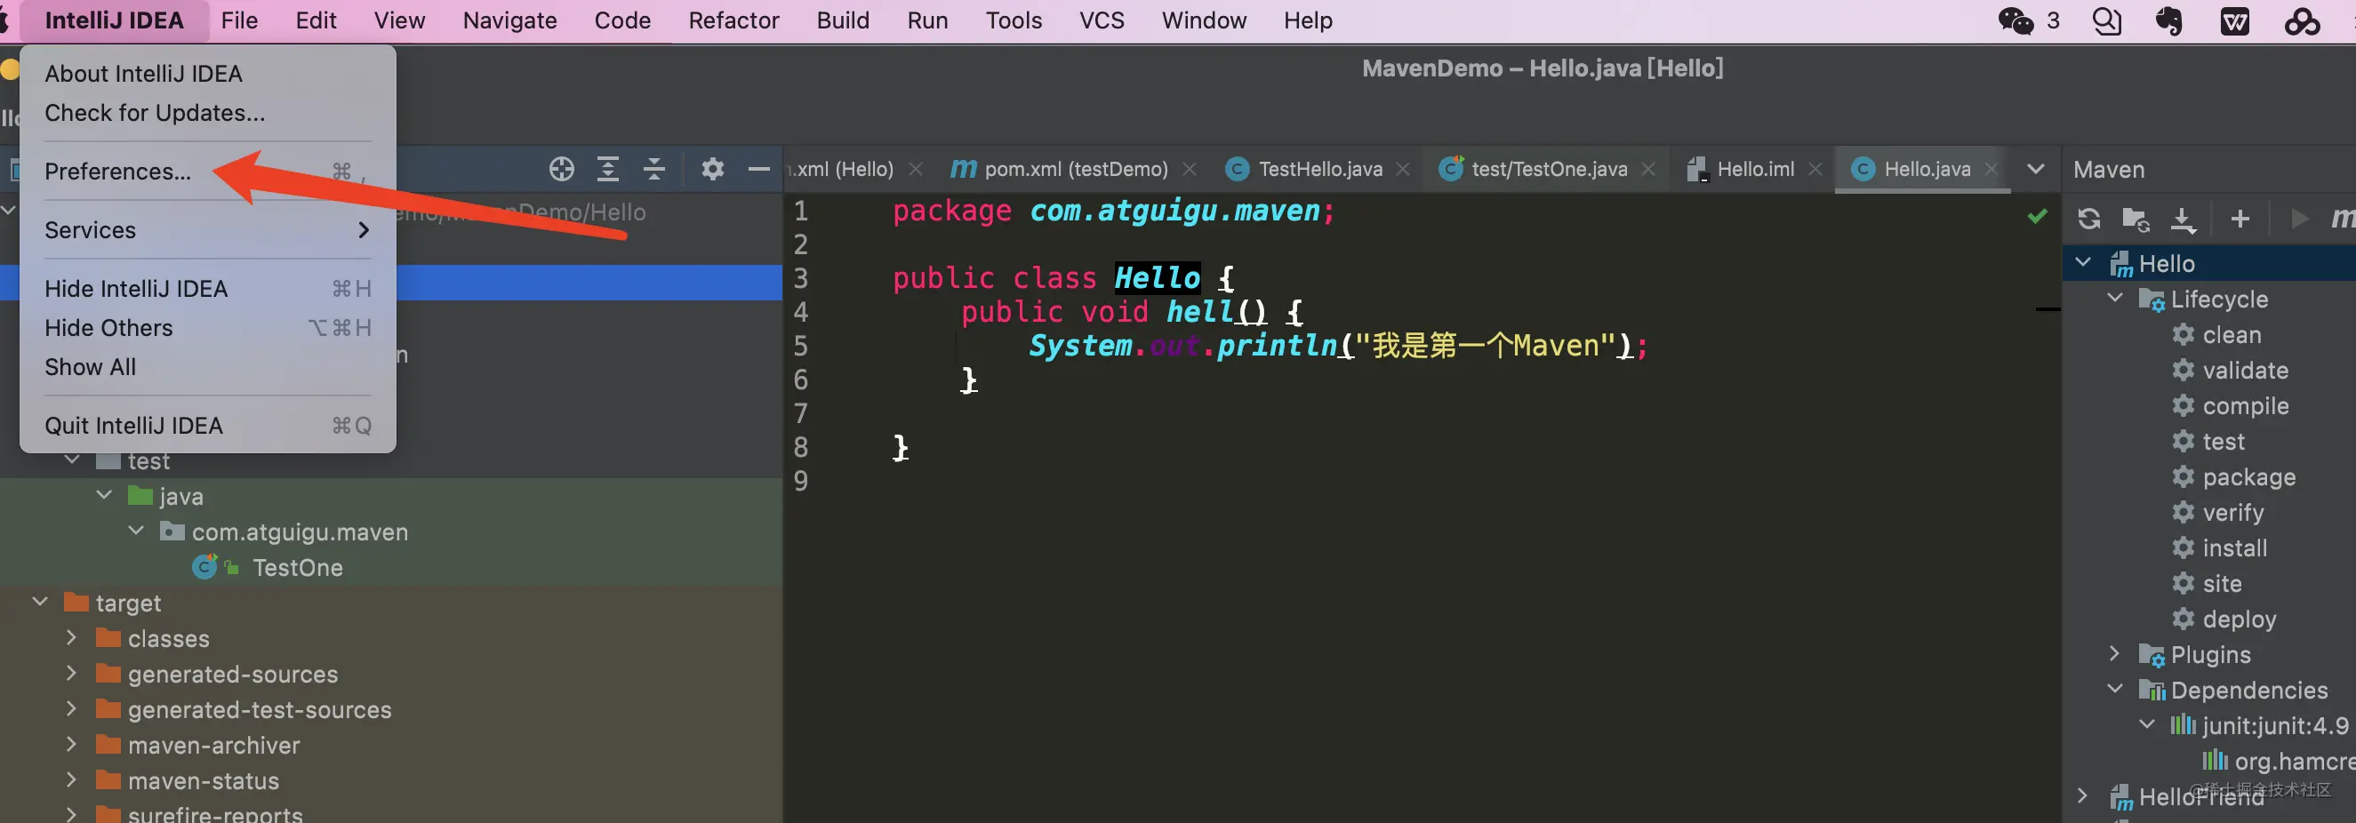Collapse the target folder in project tree
The width and height of the screenshot is (2356, 823).
point(40,602)
